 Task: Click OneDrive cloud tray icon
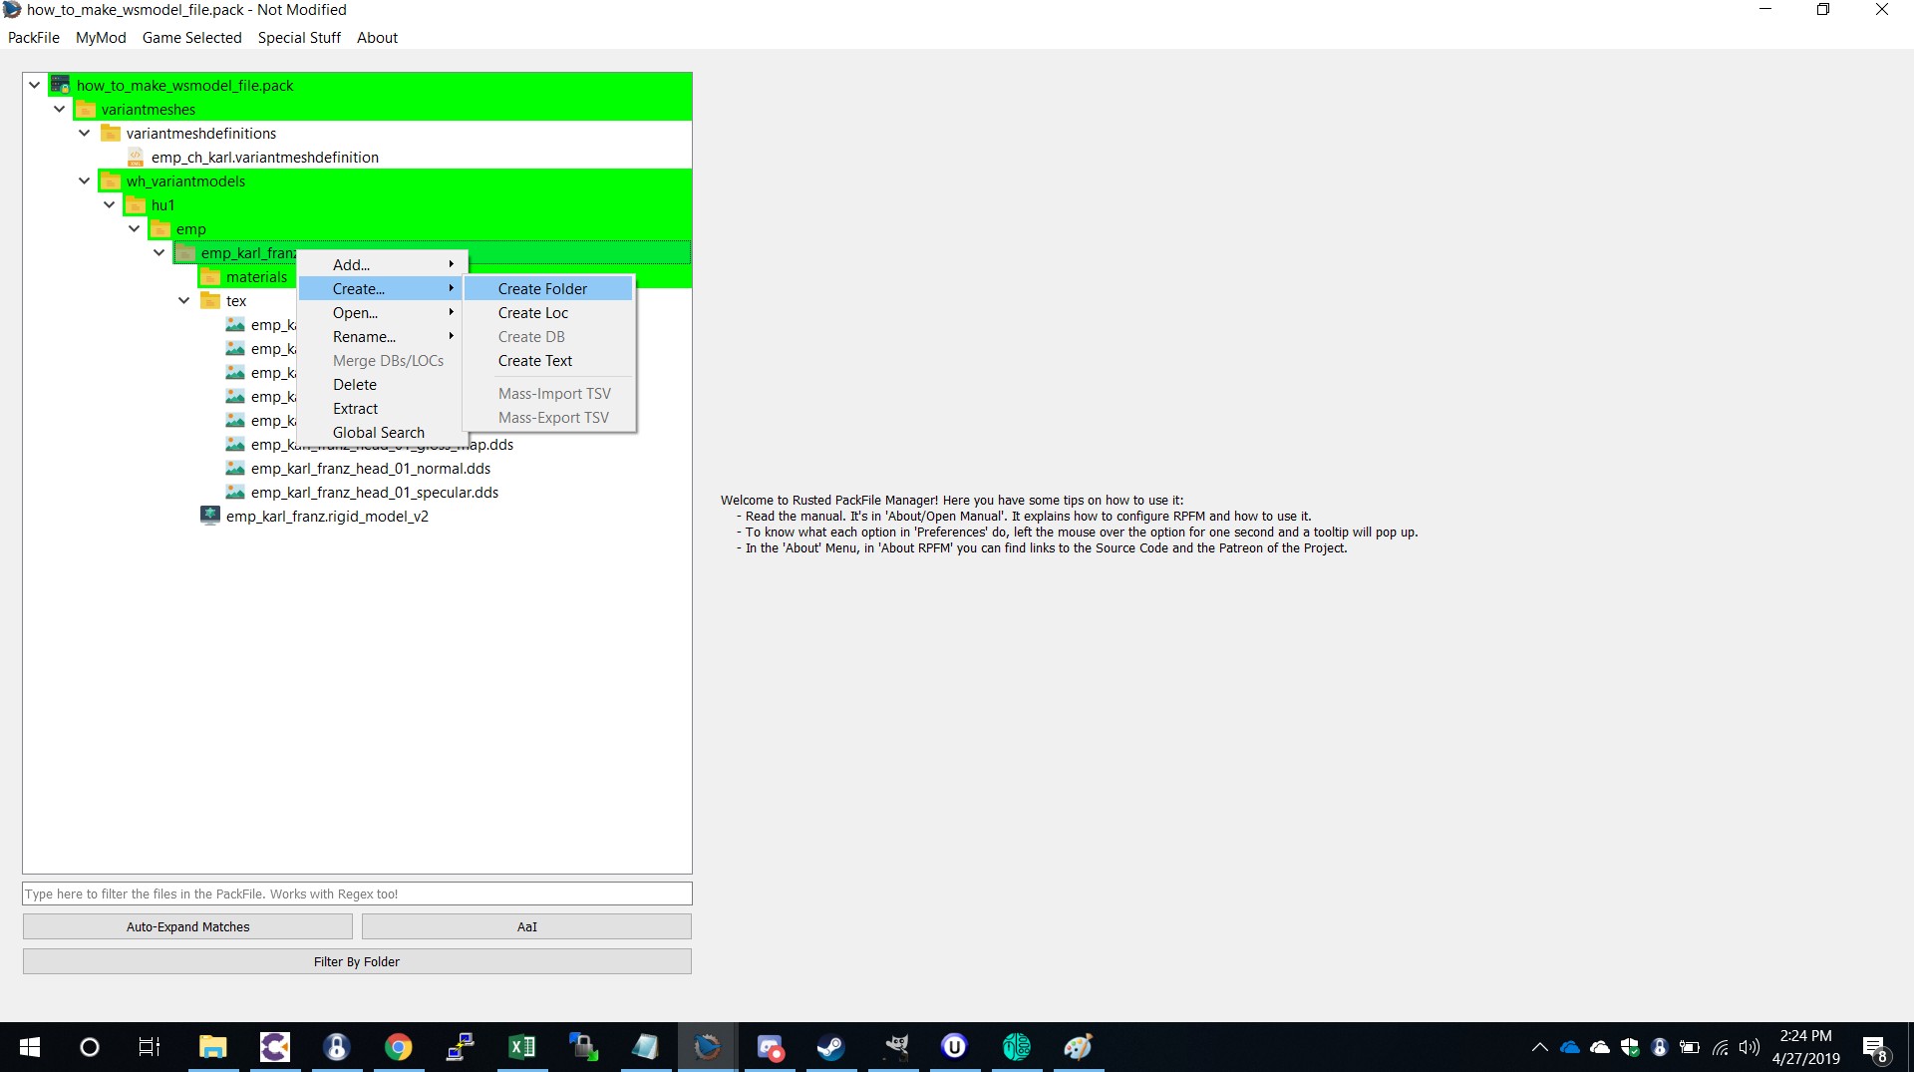click(x=1570, y=1047)
